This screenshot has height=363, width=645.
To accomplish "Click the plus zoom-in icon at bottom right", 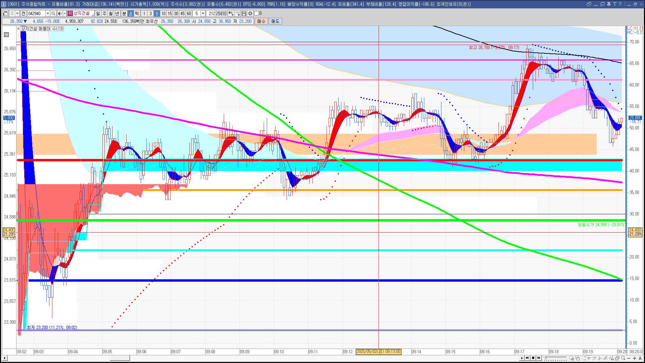I will pos(634,358).
